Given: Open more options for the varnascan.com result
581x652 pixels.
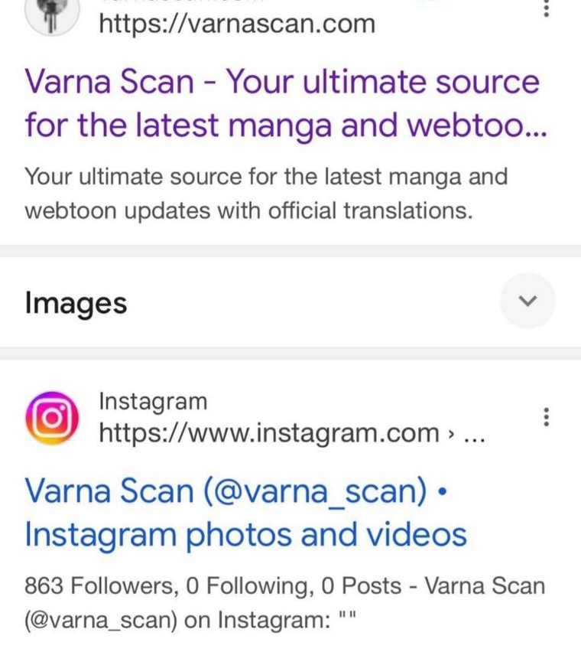Looking at the screenshot, I should click(x=547, y=8).
